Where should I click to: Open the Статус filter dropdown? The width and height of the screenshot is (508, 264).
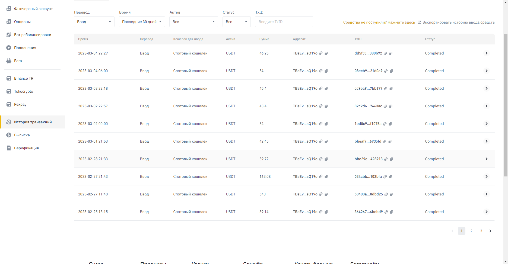click(x=236, y=22)
